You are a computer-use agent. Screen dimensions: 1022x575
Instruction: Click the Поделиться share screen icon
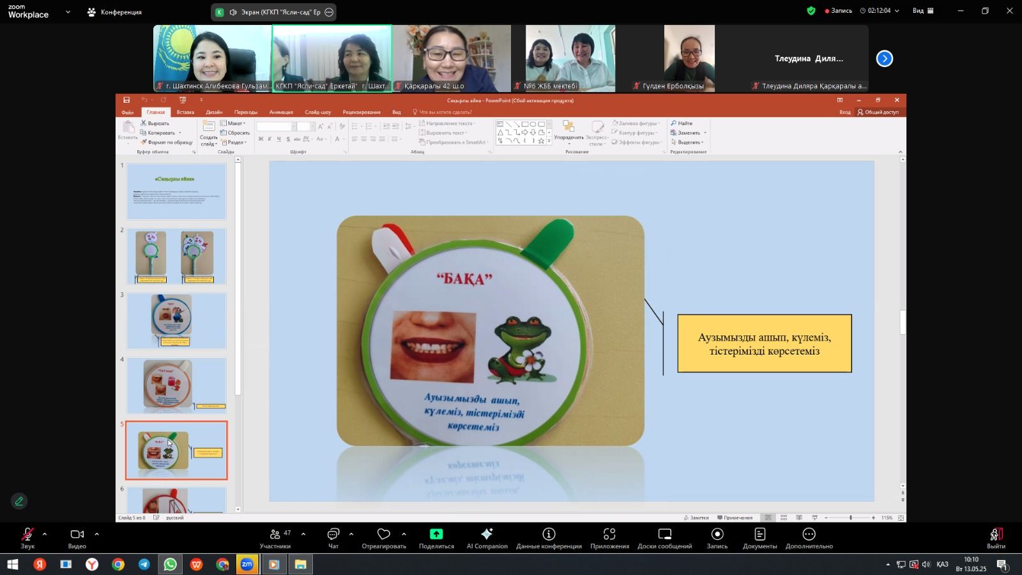pos(436,537)
